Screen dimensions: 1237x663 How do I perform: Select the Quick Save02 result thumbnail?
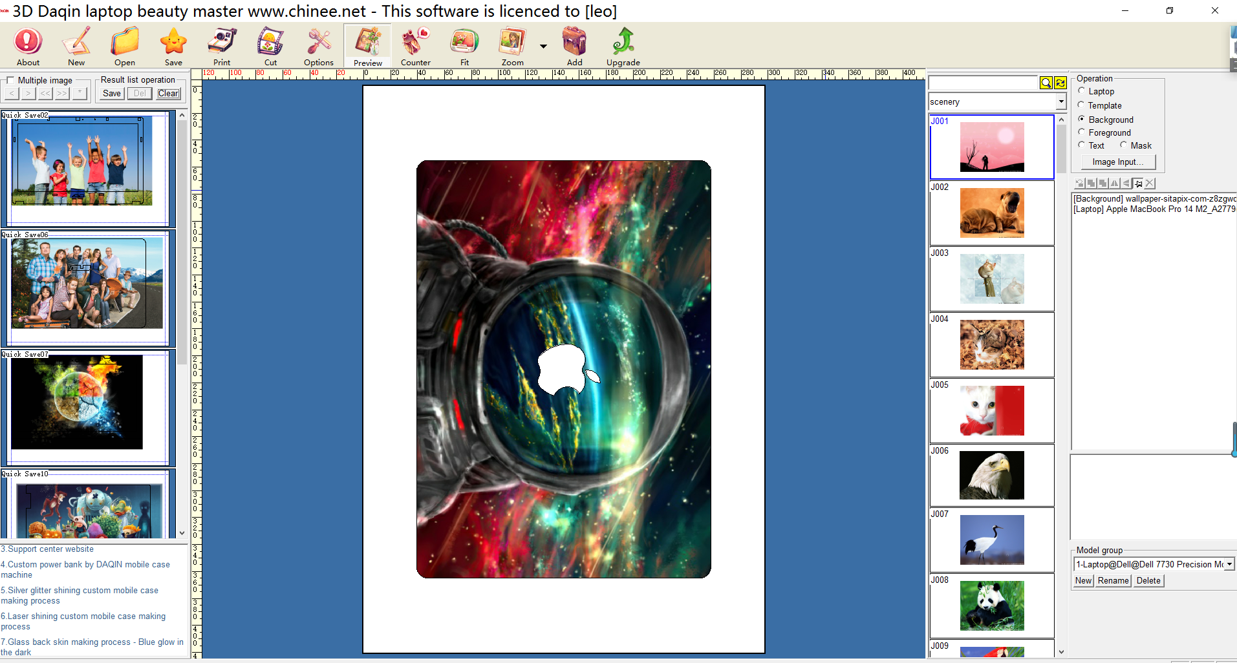pyautogui.click(x=87, y=168)
